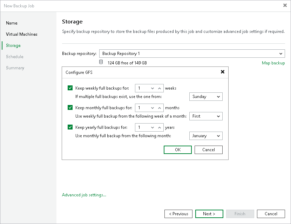291x224 pixels.
Task: Go to the Name step
Action: click(x=12, y=23)
